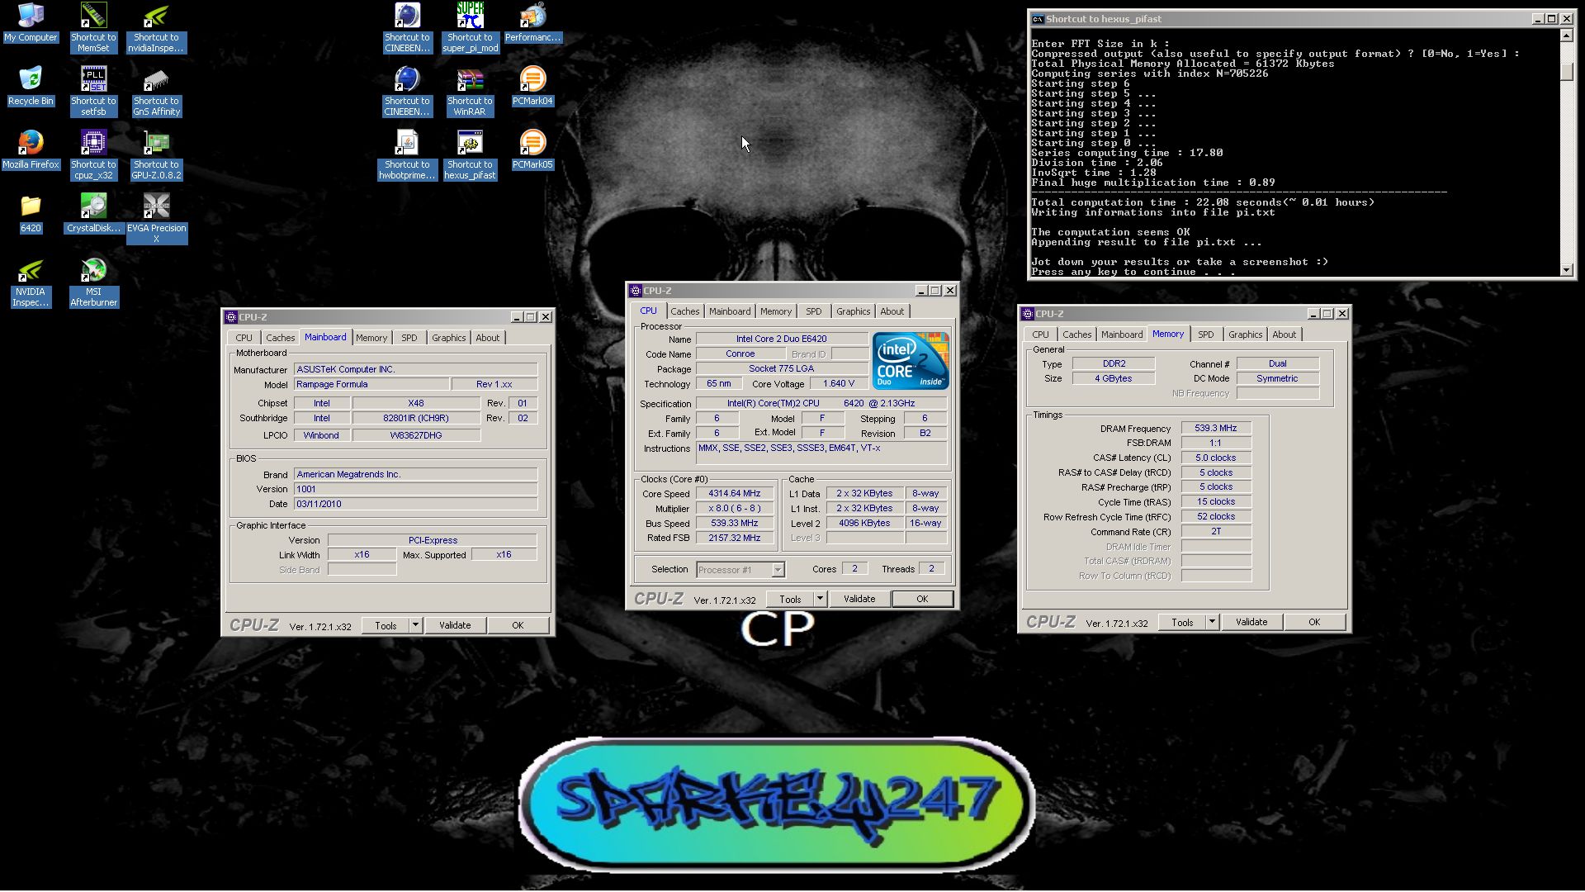The width and height of the screenshot is (1585, 892).
Task: Launch the WinRAR shortcut icon
Action: (470, 91)
